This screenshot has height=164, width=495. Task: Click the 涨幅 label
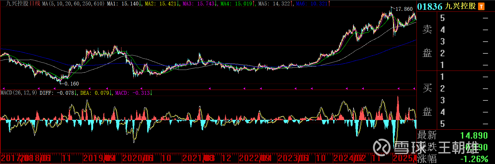427,159
